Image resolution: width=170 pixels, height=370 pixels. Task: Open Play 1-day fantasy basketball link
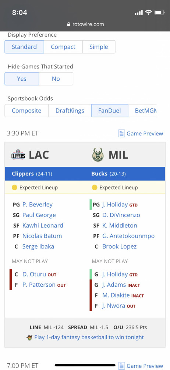click(89, 337)
